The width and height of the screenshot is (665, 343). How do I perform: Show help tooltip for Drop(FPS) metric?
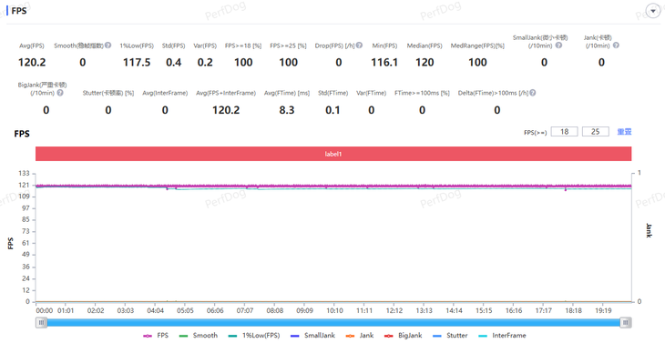(359, 45)
